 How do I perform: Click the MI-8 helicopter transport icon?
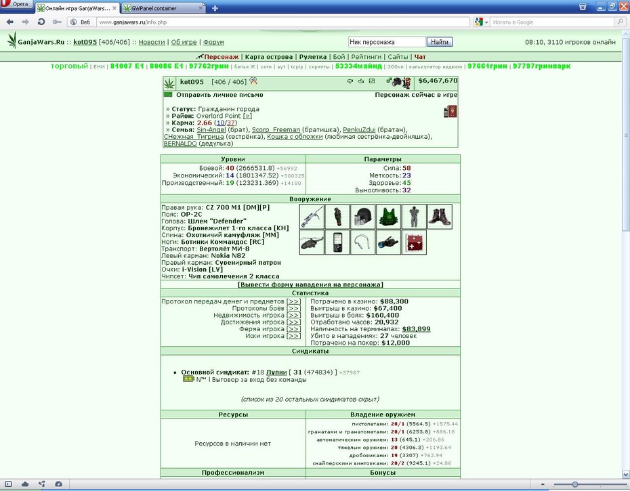pos(312,242)
